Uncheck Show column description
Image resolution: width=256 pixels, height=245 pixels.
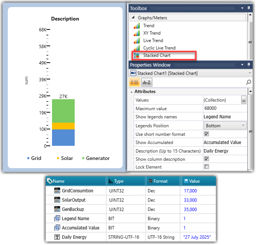(207, 159)
